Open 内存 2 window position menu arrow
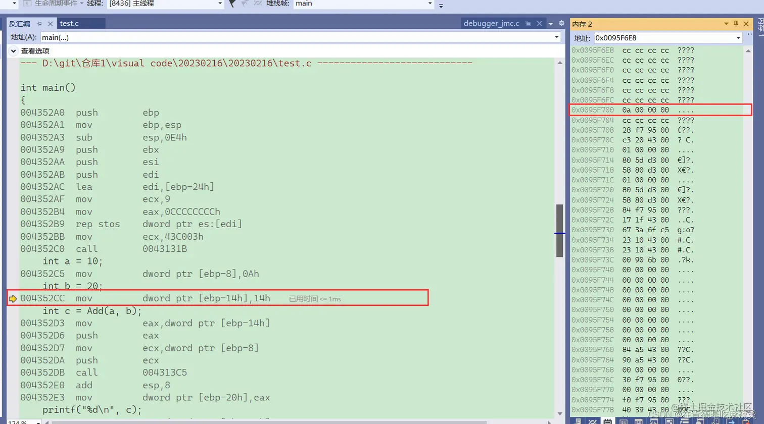 click(726, 24)
